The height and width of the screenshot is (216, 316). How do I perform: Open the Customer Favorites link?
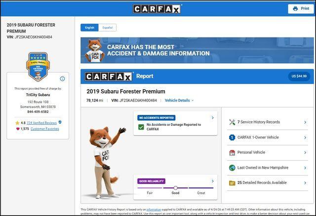coord(45,129)
